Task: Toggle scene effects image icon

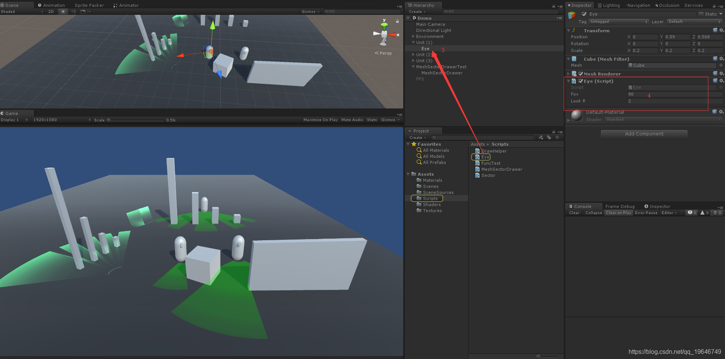Action: tap(83, 11)
